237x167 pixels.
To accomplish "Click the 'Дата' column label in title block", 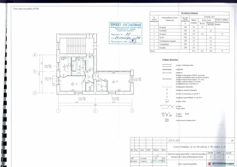I will (x=164, y=150).
